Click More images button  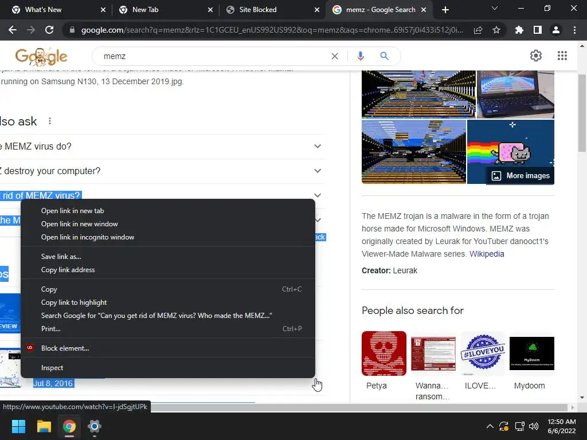(x=521, y=175)
